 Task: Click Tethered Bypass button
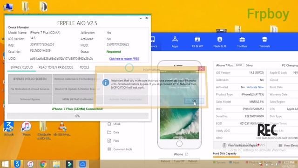click(x=30, y=99)
